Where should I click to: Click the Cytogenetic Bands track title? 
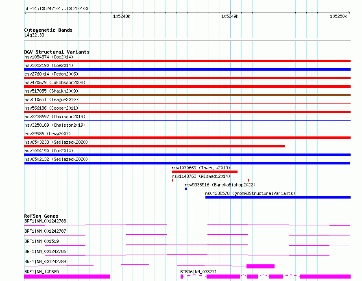click(x=48, y=30)
